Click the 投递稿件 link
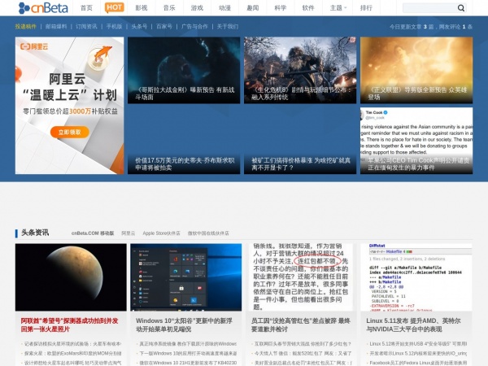The height and width of the screenshot is (366, 488). click(x=26, y=27)
